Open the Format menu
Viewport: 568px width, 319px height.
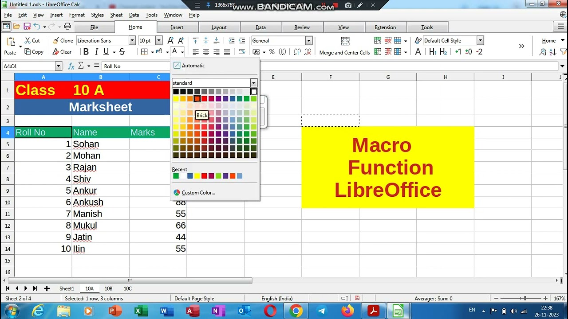click(x=77, y=15)
